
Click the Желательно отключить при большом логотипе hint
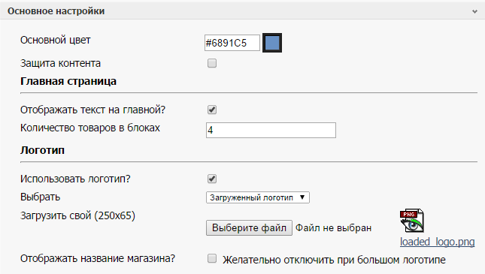pyautogui.click(x=334, y=260)
